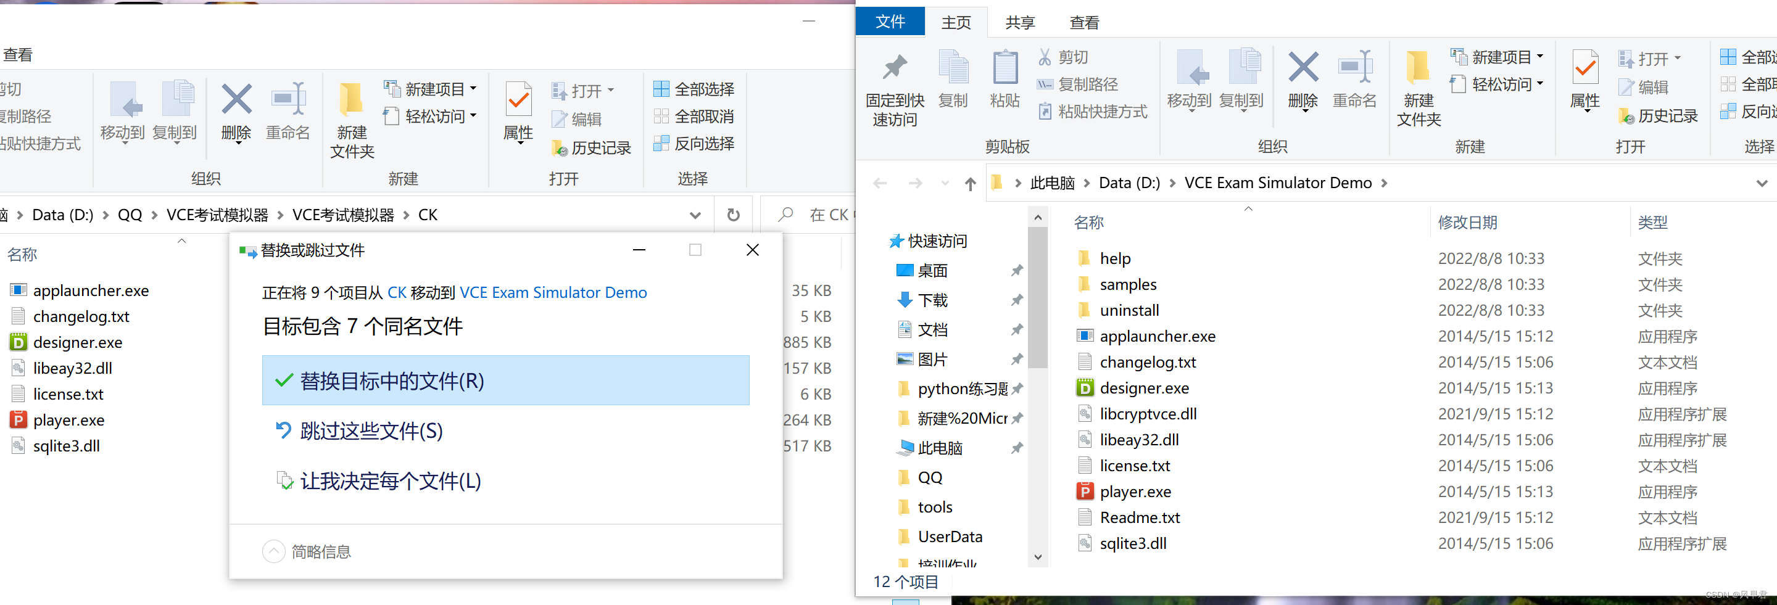Viewport: 1777px width, 605px height.
Task: Click New folder (新建文件夹) in right window
Action: click(x=1419, y=88)
